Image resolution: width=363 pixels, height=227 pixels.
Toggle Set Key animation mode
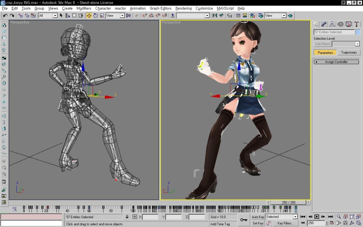click(258, 223)
